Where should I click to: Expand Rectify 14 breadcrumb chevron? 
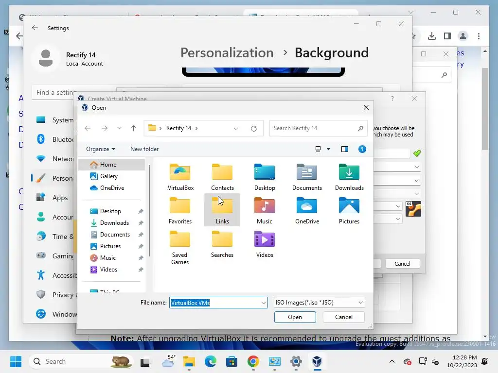(x=196, y=128)
